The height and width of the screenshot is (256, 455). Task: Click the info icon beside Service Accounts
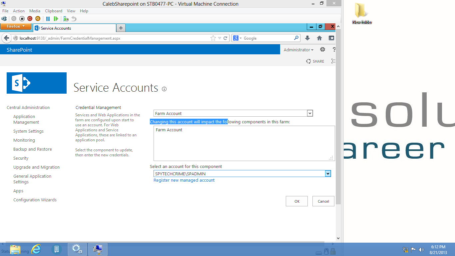tap(164, 89)
